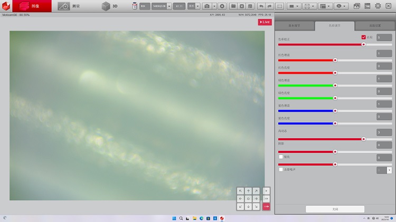
Task: Click the 关闭 button at panel bottom
Action: 335,209
